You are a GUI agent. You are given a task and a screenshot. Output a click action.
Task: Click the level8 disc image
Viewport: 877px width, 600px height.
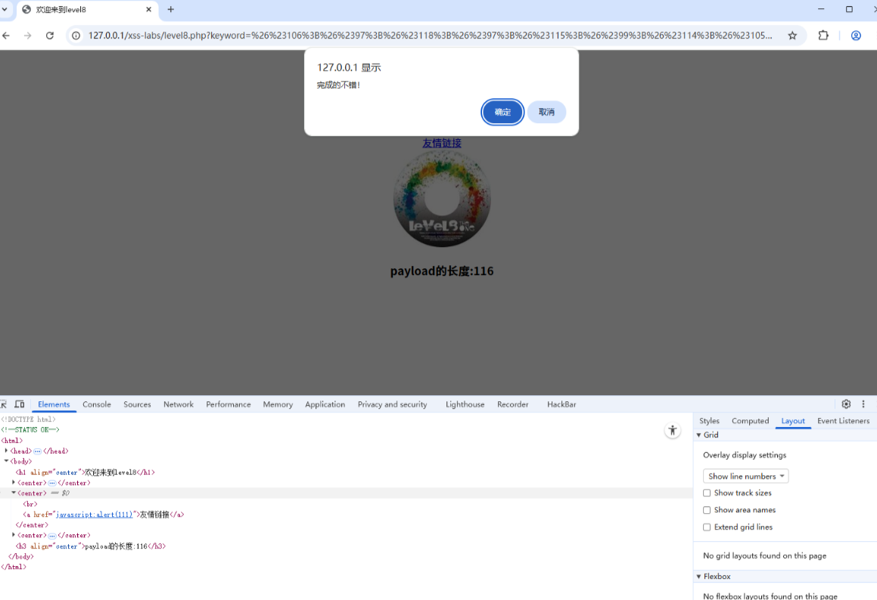(442, 198)
